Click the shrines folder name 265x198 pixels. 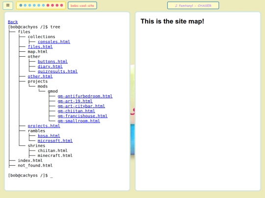point(36,146)
